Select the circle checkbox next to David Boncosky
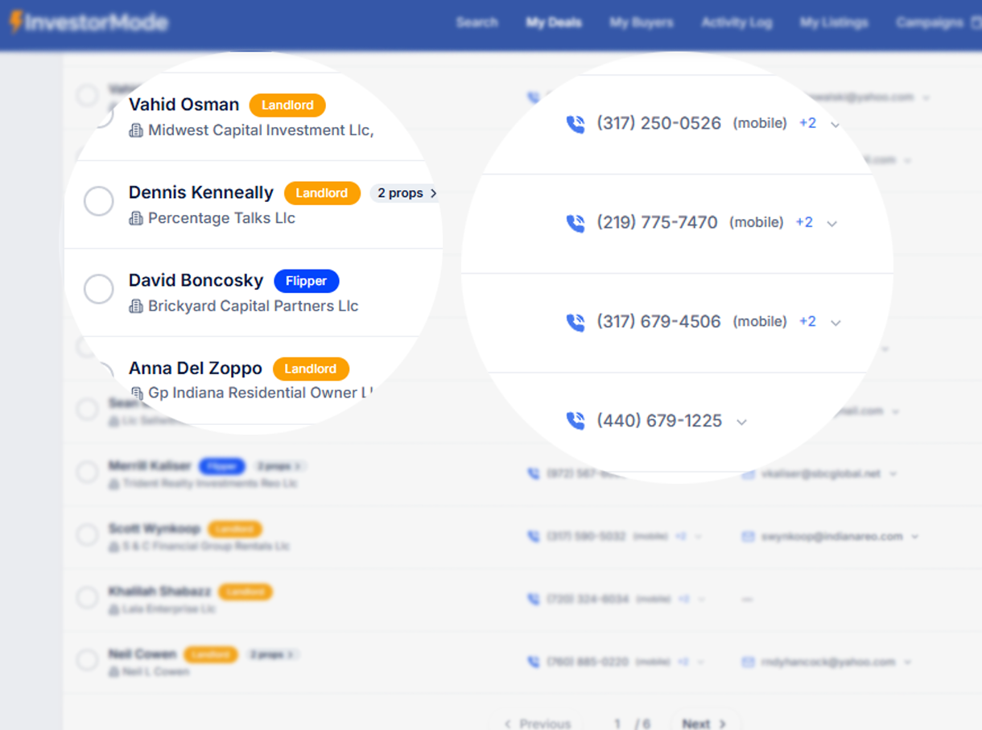 [x=98, y=288]
